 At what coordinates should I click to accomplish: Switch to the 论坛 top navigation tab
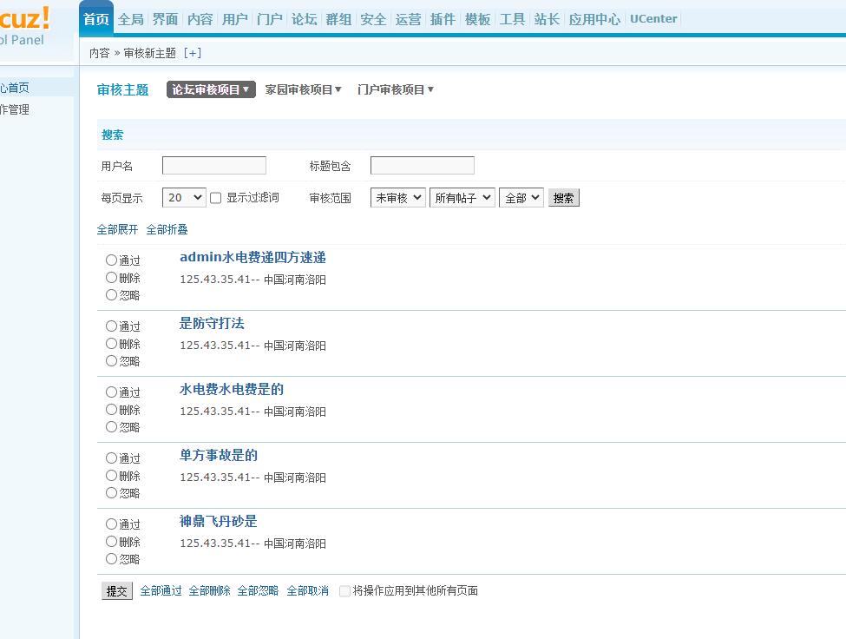(x=304, y=19)
